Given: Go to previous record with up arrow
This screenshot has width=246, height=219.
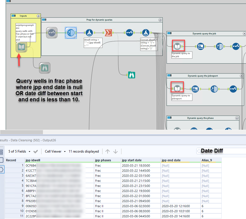Looking at the screenshot, I should [x=108, y=151].
